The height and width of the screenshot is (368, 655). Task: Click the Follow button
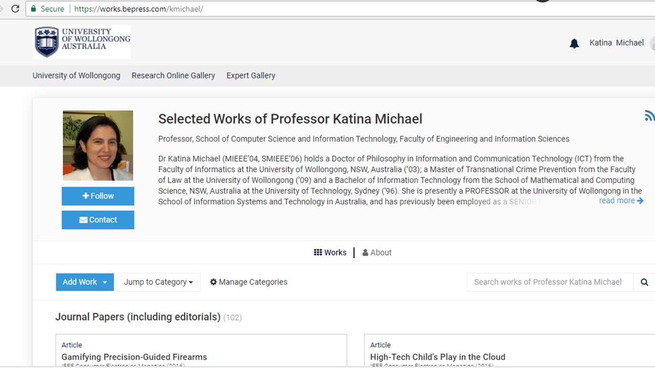click(x=98, y=196)
